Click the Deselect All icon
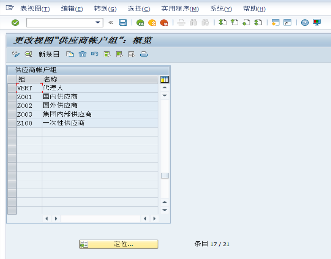The width and height of the screenshot is (331, 259). [132, 54]
